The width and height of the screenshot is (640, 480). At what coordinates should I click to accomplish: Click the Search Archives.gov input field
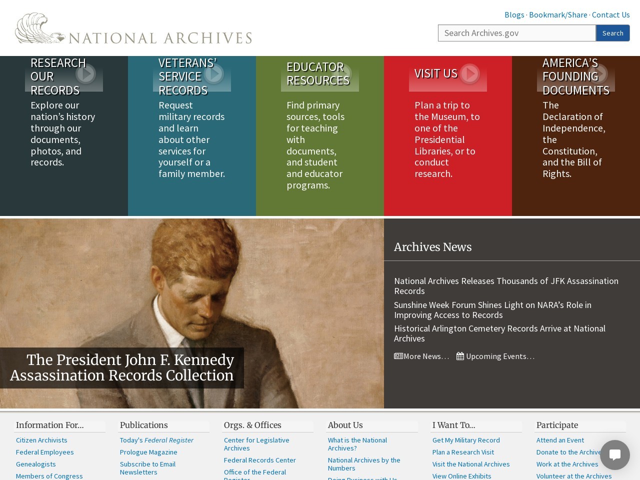point(517,33)
